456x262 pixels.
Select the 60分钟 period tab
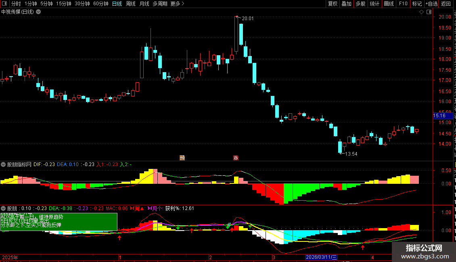pos(101,4)
